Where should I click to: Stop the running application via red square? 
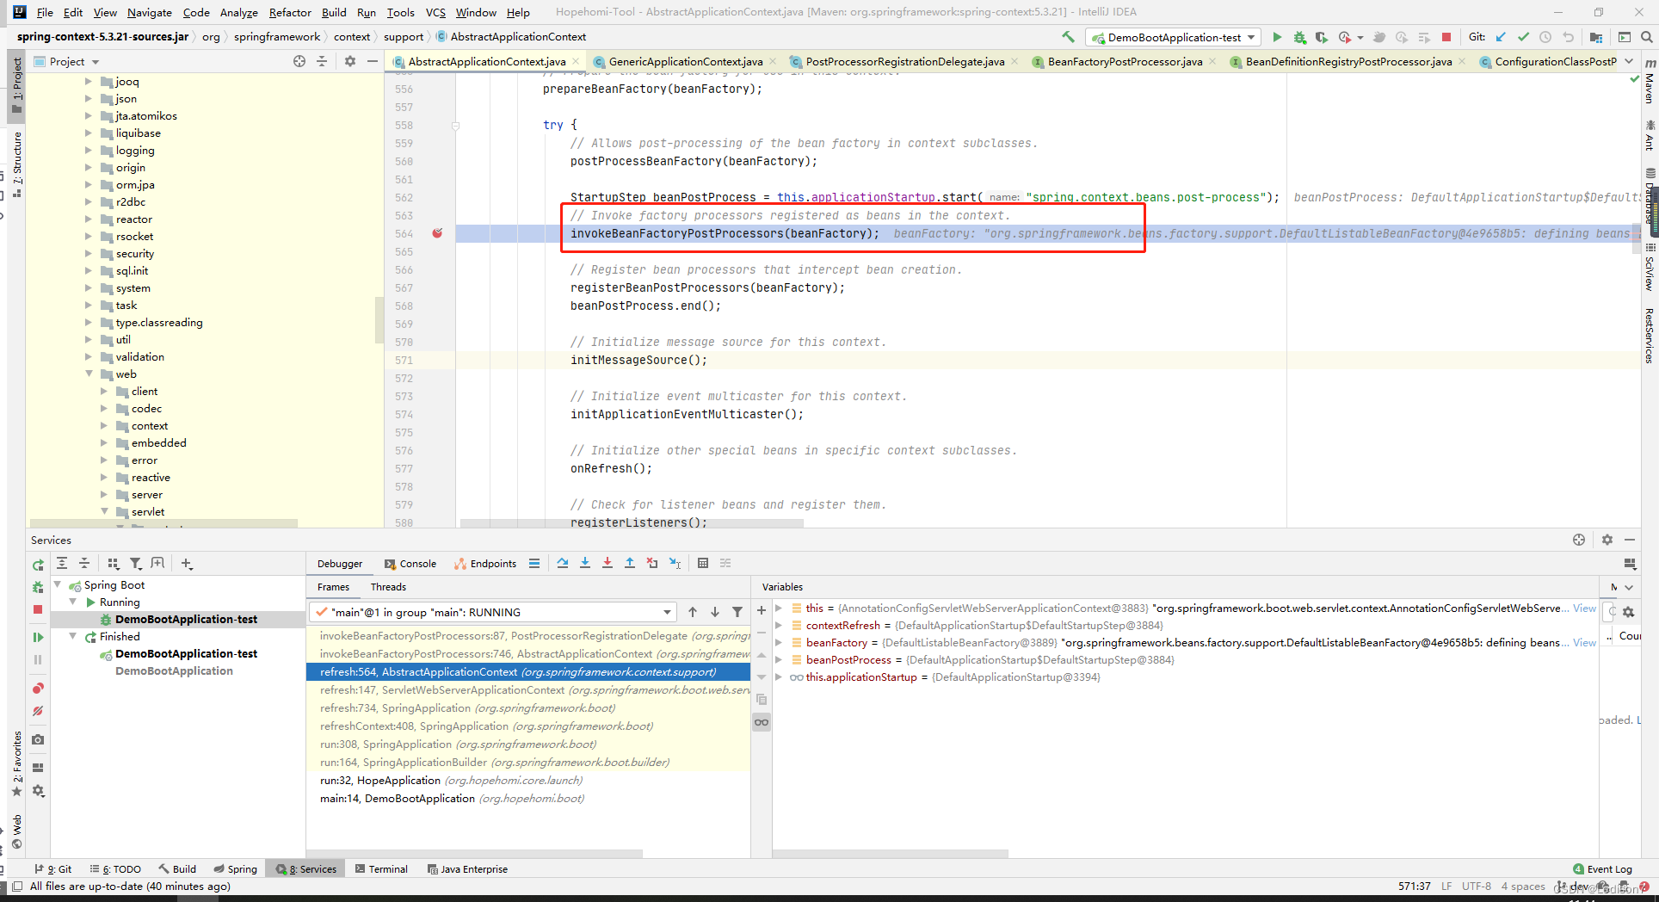(1446, 37)
